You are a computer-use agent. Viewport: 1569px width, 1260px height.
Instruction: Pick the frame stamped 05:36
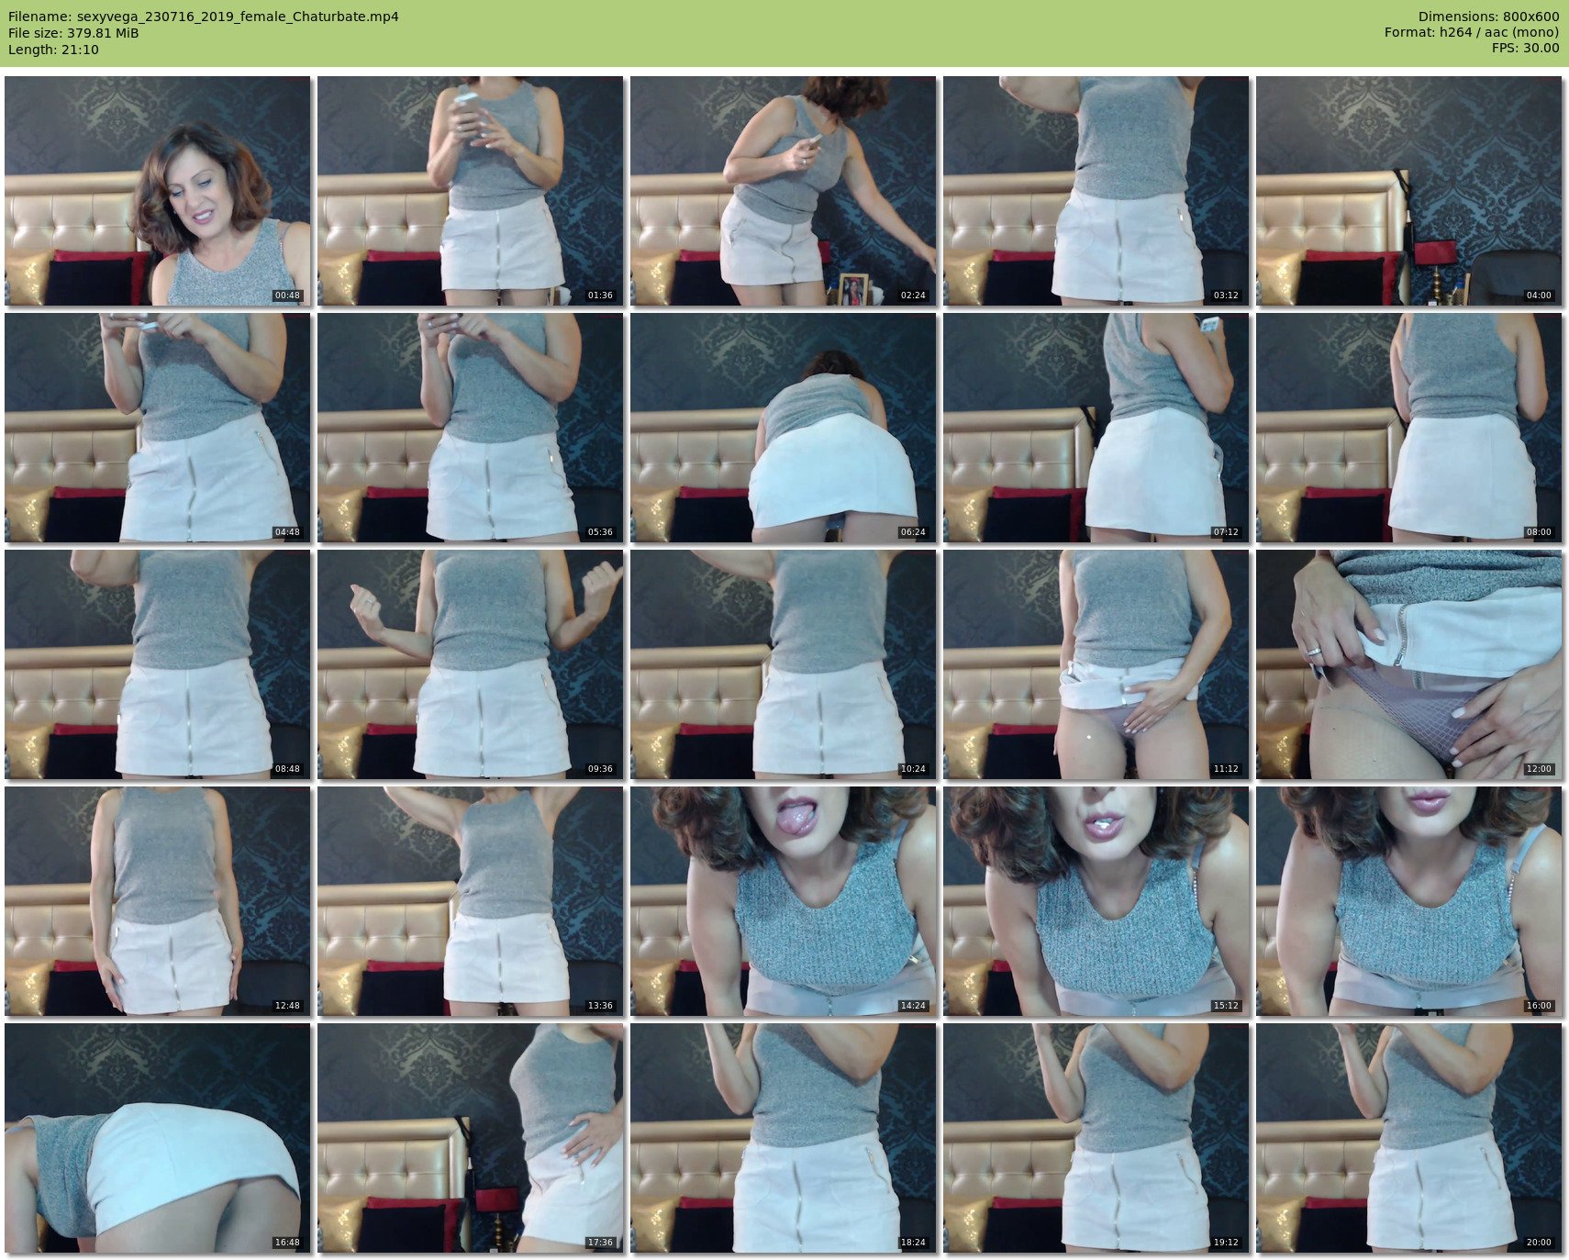(x=471, y=428)
